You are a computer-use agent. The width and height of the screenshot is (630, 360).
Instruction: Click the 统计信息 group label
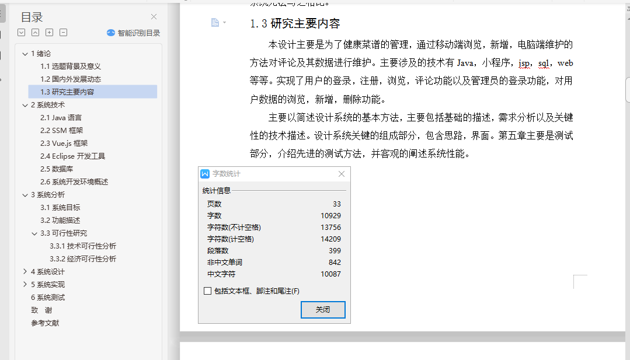pos(216,191)
